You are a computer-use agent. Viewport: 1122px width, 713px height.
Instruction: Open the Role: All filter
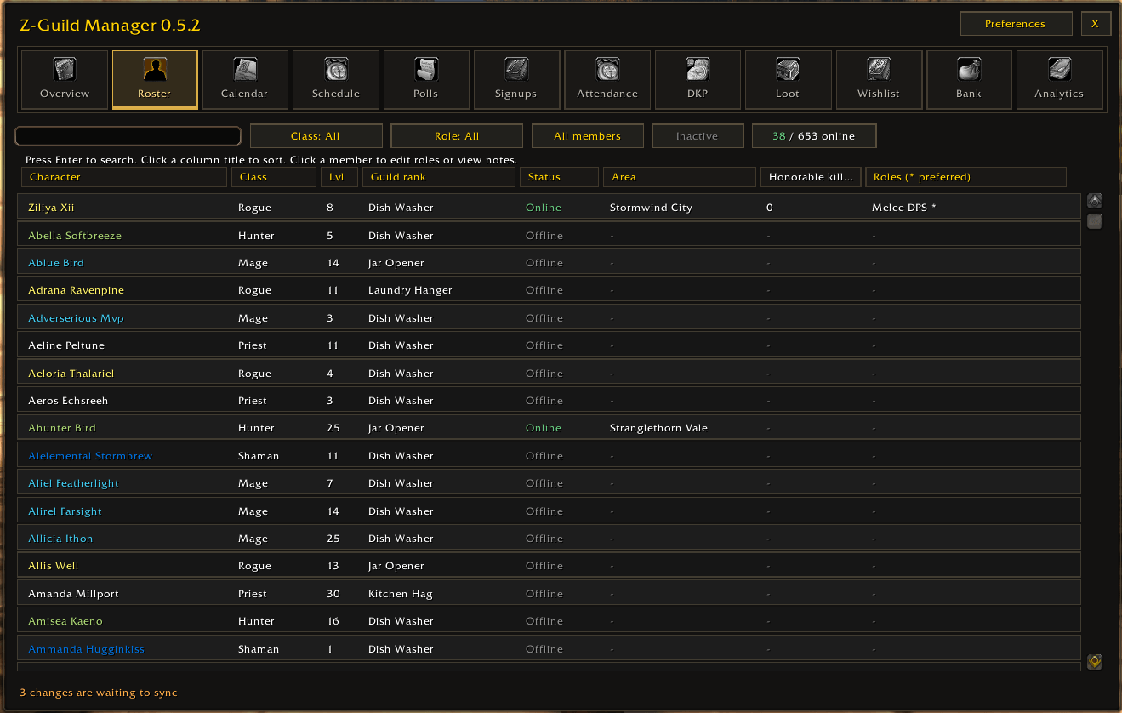(457, 136)
